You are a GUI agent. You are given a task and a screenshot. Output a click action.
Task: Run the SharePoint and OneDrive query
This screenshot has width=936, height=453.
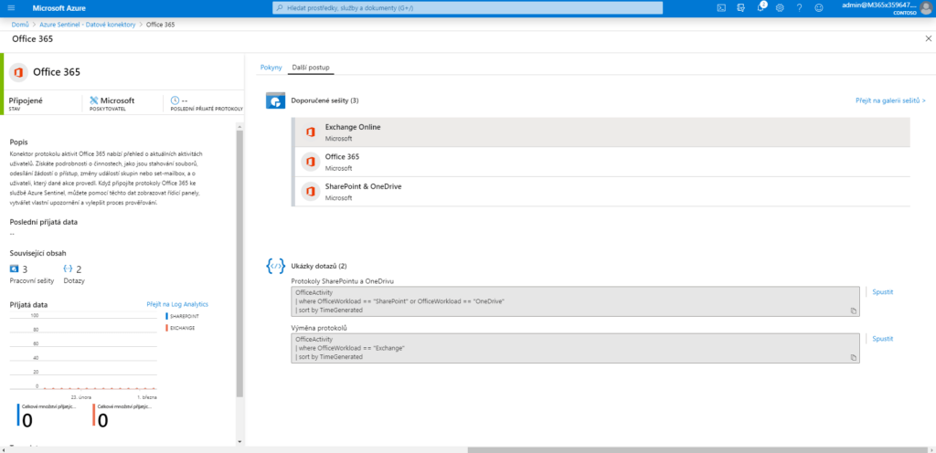pos(882,291)
